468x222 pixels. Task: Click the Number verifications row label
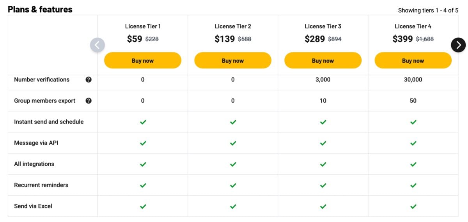[x=42, y=79]
